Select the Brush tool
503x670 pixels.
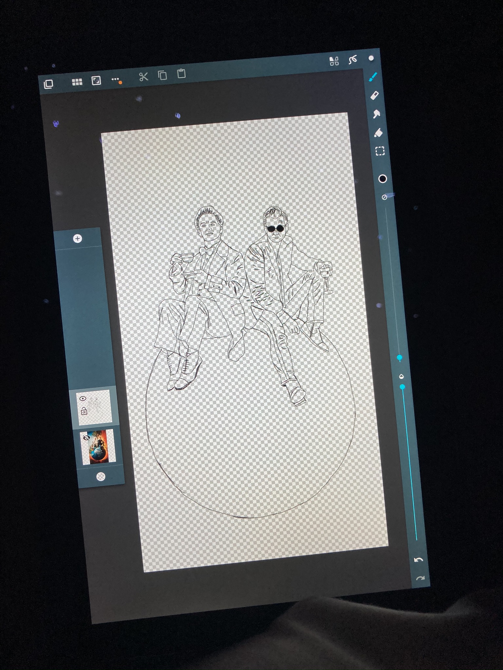(373, 77)
